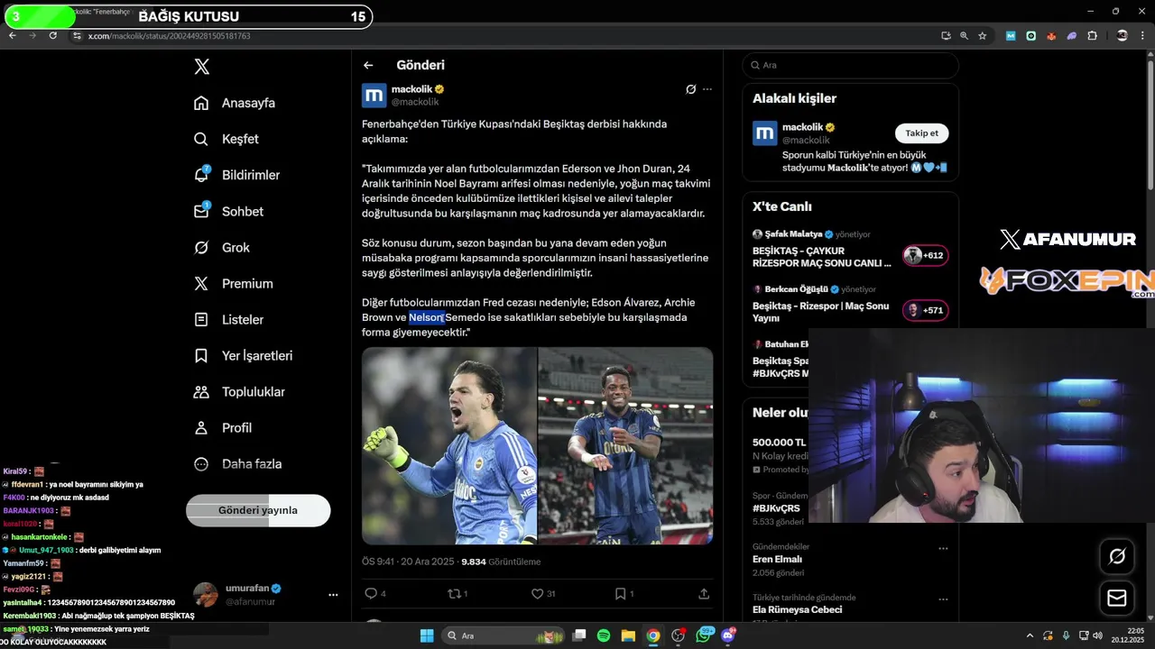Viewport: 1155px width, 649px height.
Task: Open the Topluluklar communities icon
Action: [202, 391]
